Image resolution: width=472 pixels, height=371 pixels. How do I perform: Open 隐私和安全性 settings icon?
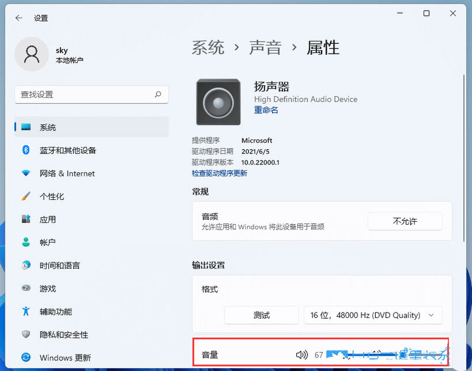tap(25, 334)
